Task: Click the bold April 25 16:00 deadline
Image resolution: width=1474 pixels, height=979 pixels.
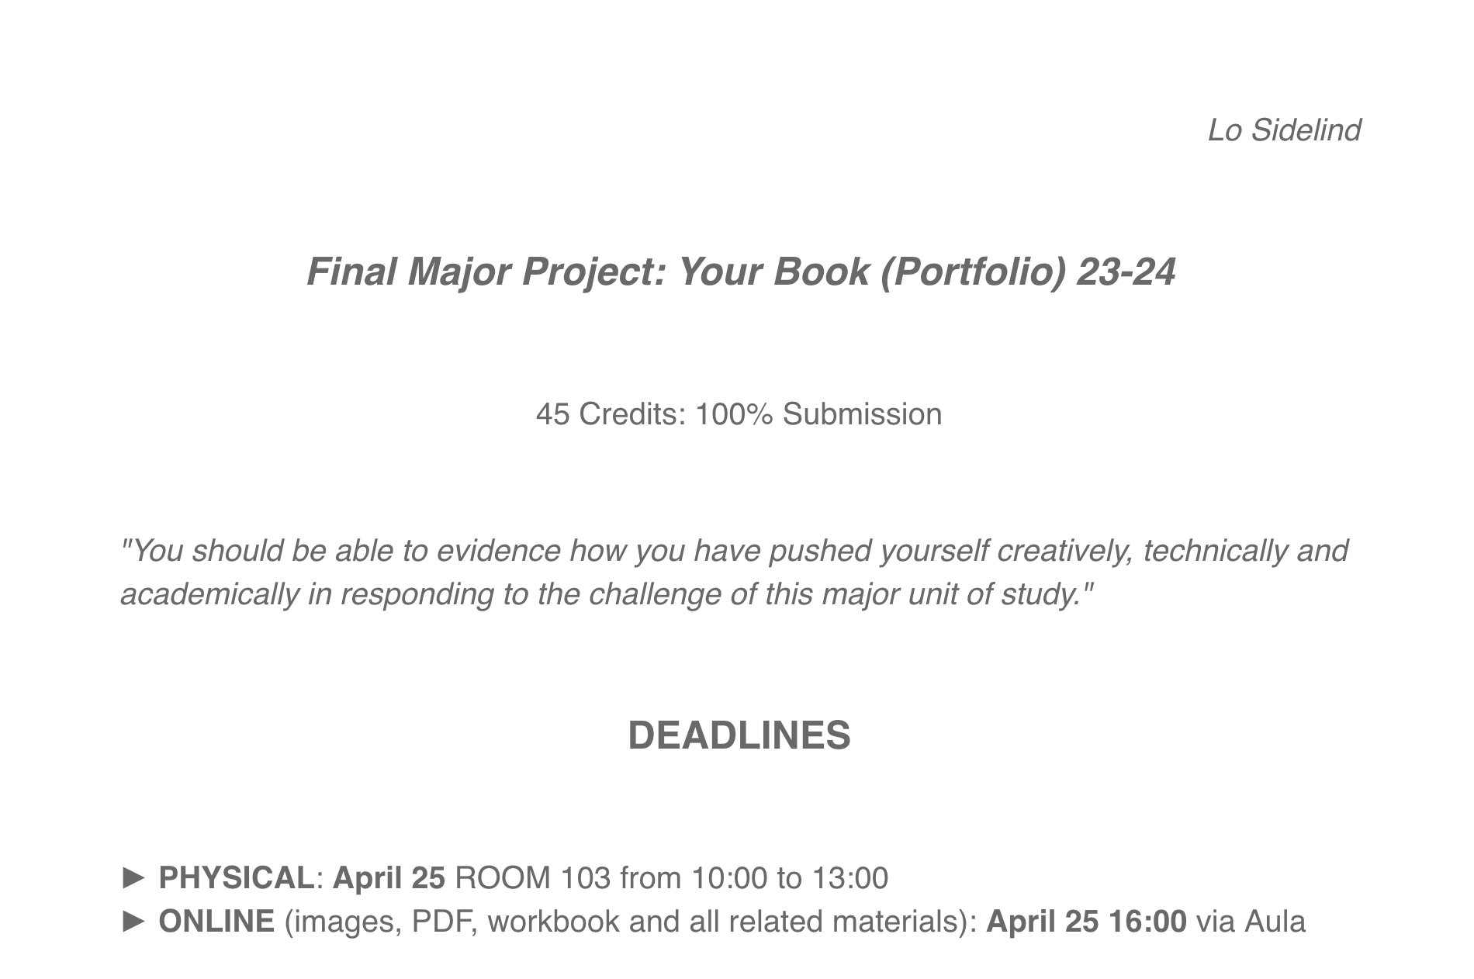Action: pos(1086,922)
